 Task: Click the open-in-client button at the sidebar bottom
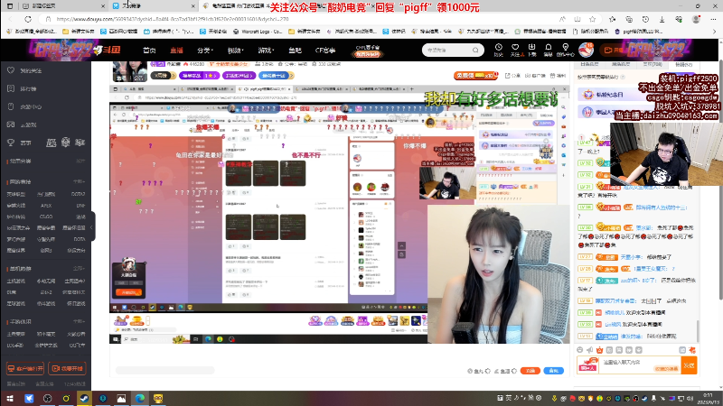point(25,368)
